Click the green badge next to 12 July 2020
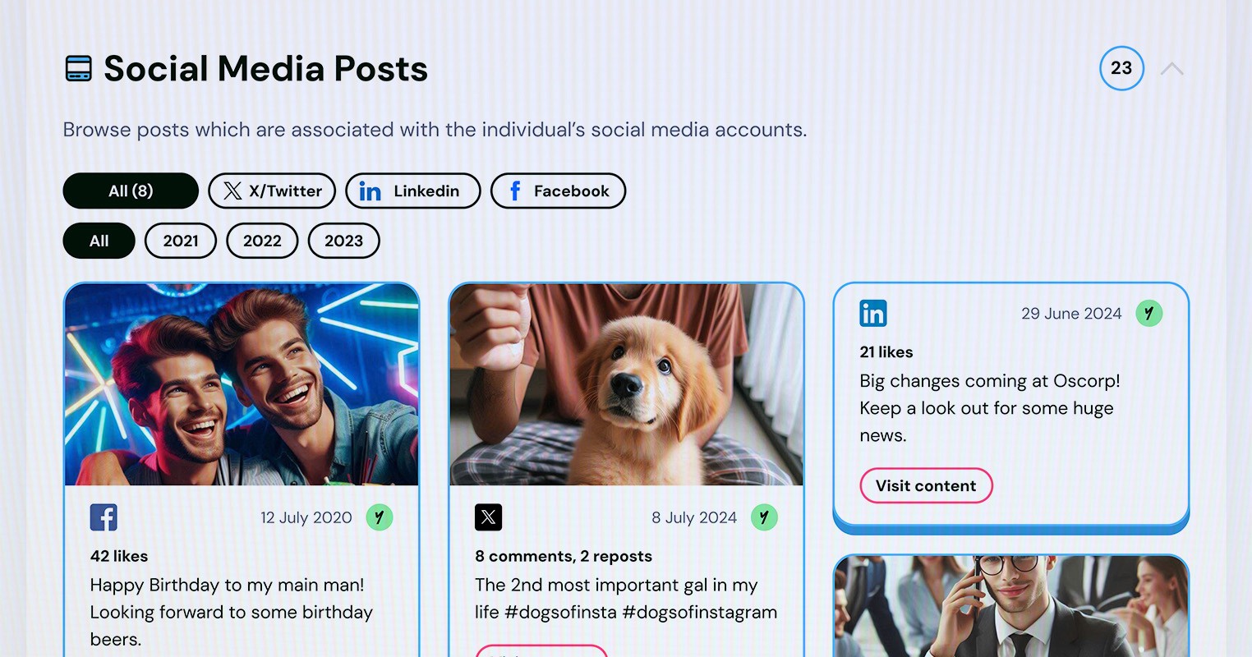Image resolution: width=1252 pixels, height=657 pixels. click(380, 517)
